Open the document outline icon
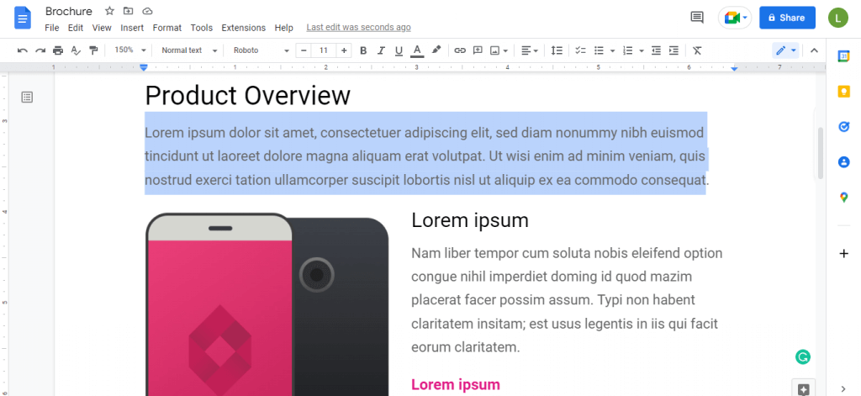The height and width of the screenshot is (396, 861). (27, 98)
